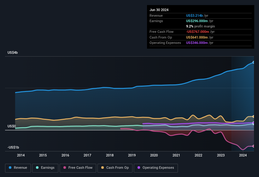Toggle the Operating Expenses legend button

click(156, 168)
